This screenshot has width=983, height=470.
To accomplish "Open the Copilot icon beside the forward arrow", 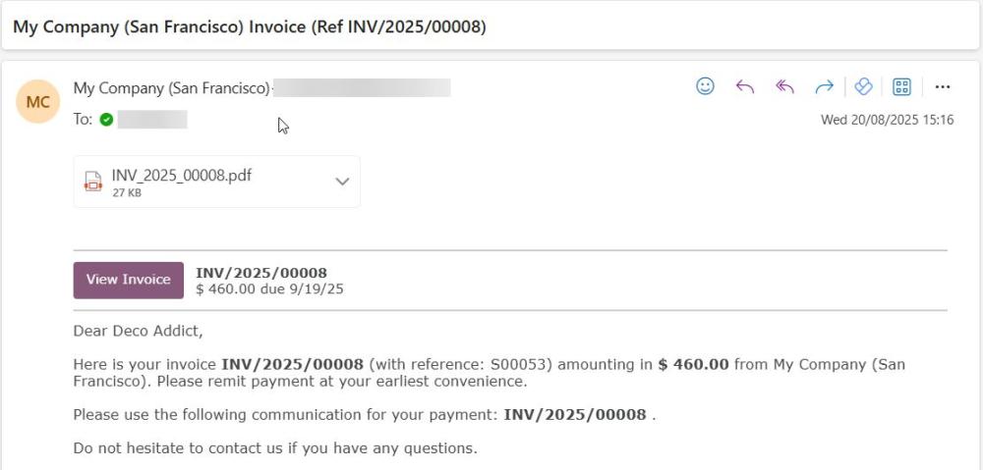I will (863, 86).
